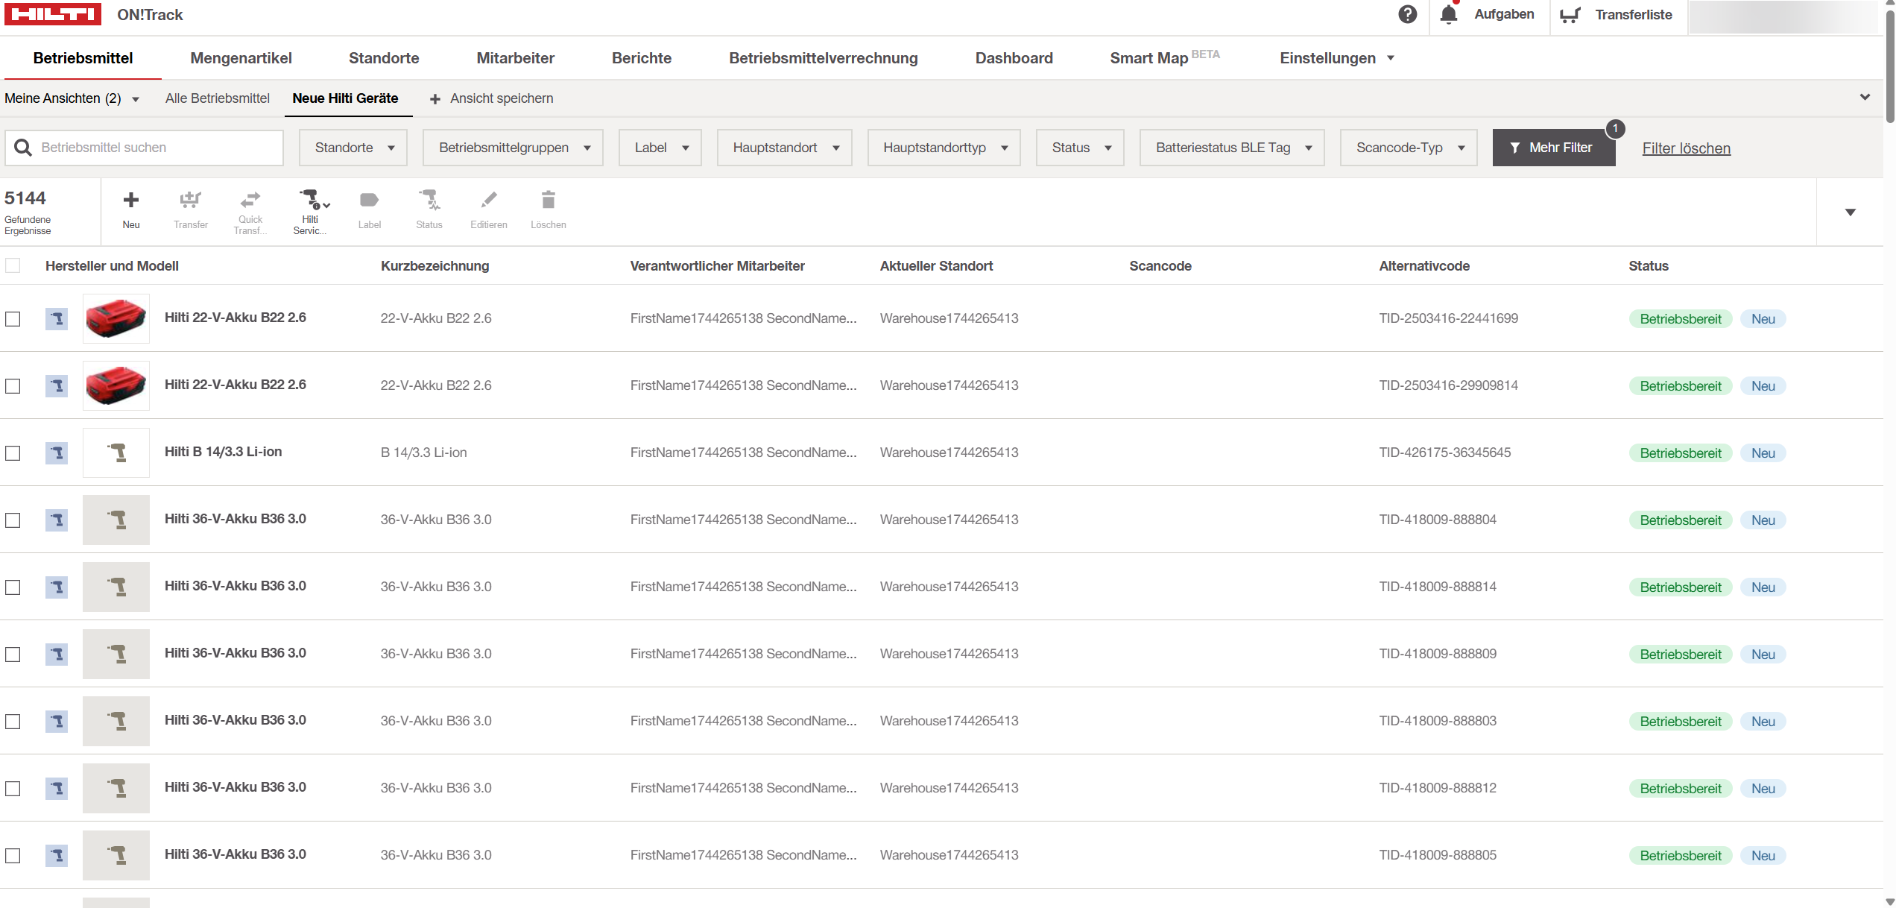Click the Löschen trash icon
The image size is (1896, 908).
pyautogui.click(x=549, y=200)
